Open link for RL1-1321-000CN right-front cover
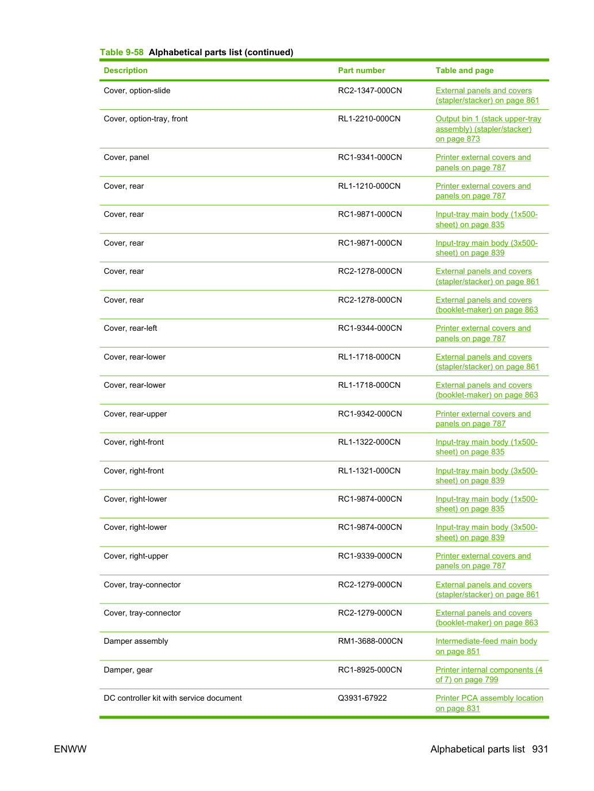Viewport: 594px width, 791px height. 486,476
